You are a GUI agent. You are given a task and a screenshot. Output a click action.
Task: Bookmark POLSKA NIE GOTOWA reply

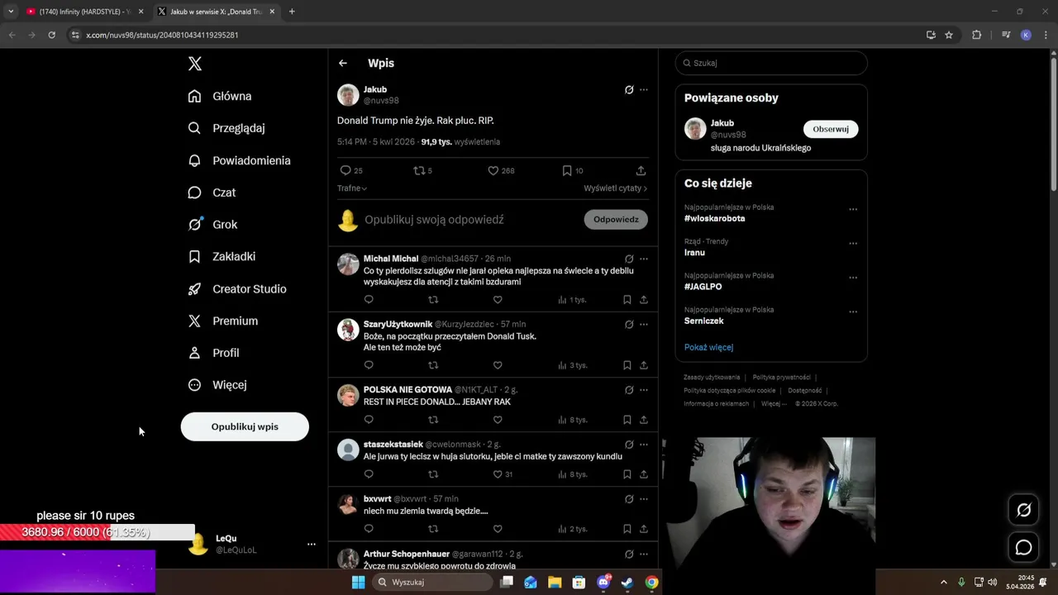[x=627, y=420]
